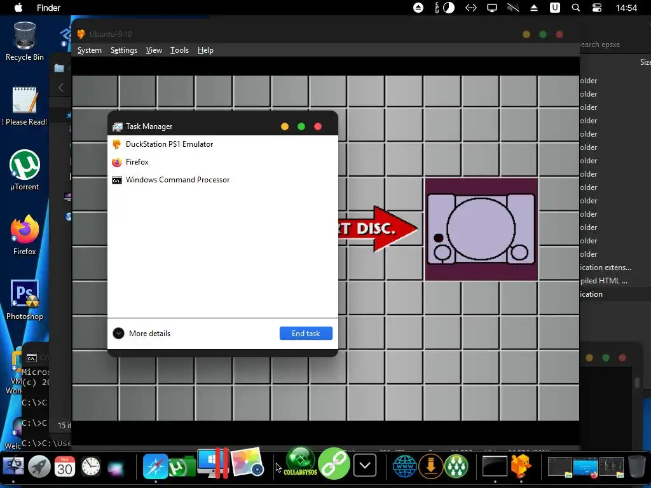651x488 pixels.
Task: Open the Windows monitor icon in dock
Action: pos(213,463)
